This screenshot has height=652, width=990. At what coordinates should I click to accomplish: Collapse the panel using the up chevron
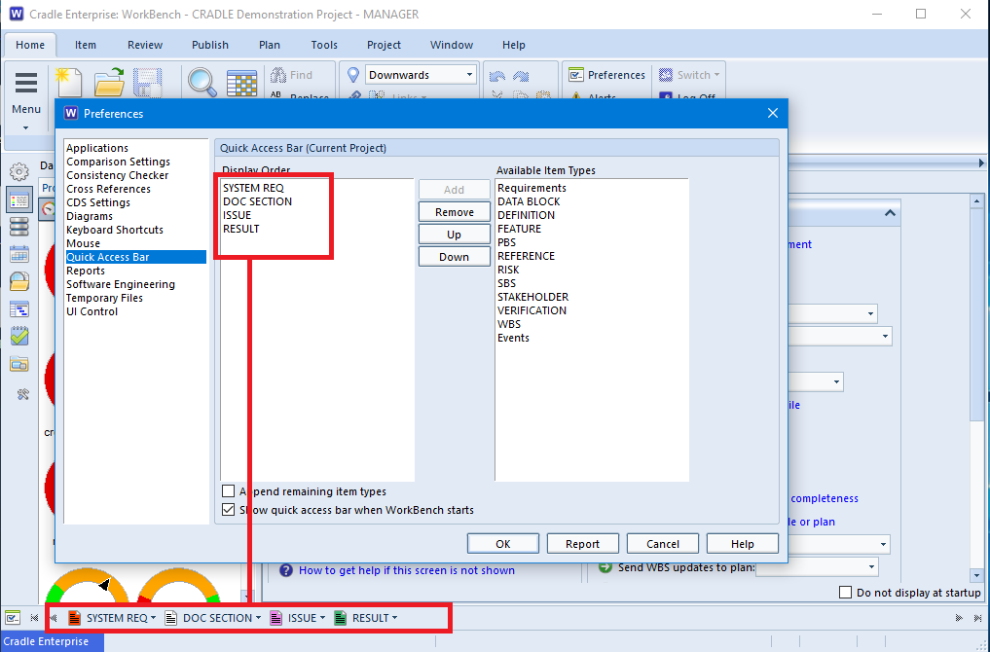[x=890, y=213]
